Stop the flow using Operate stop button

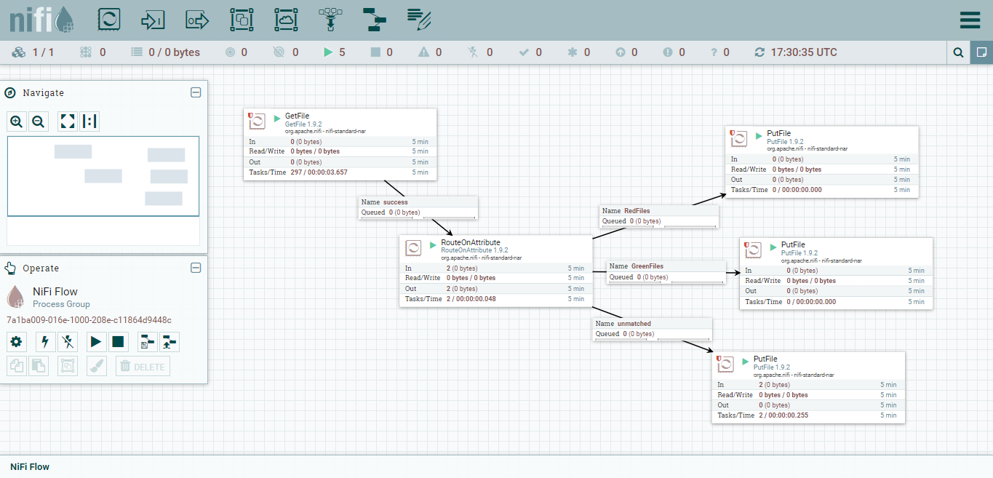118,341
